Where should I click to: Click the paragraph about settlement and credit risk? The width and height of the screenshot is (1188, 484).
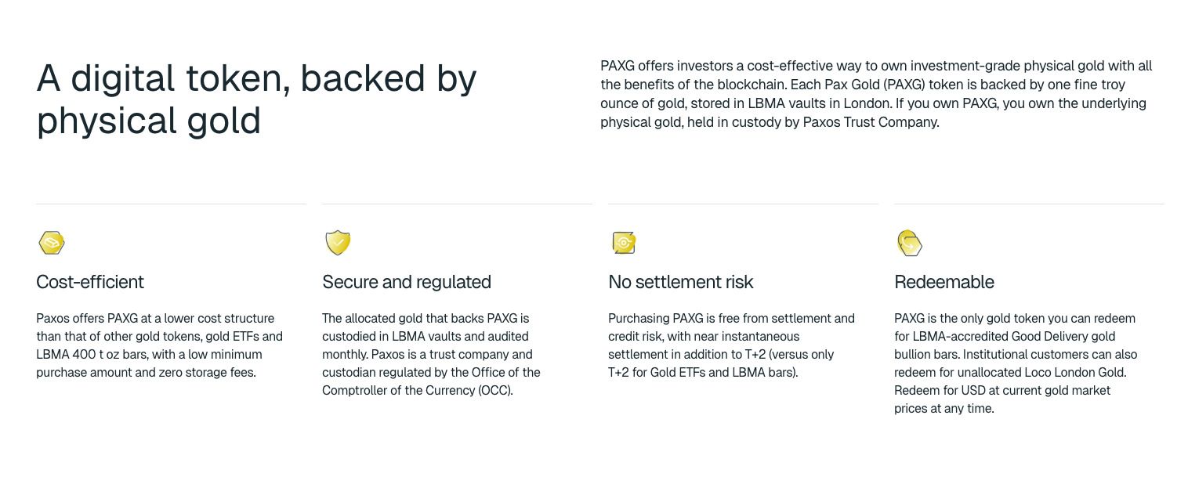click(731, 345)
